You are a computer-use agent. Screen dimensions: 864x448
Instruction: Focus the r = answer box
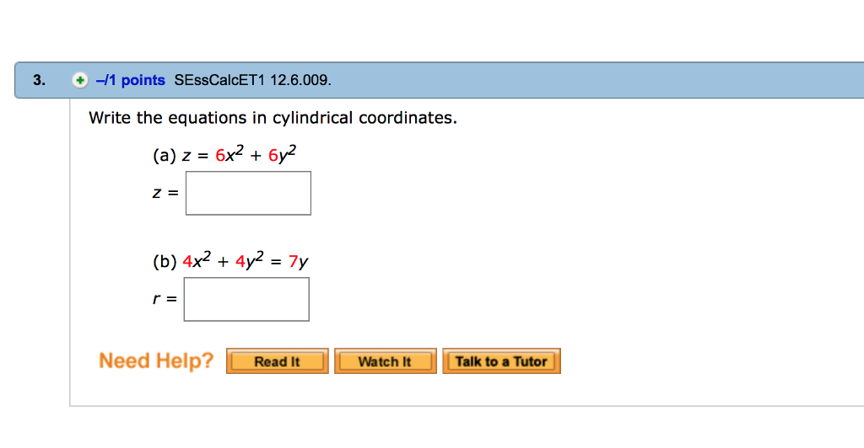click(x=246, y=299)
